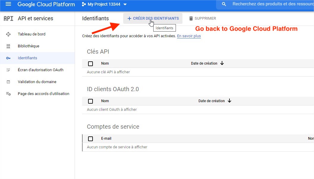Click the Tableau de bord dashboard icon
Image resolution: width=314 pixels, height=179 pixels.
[x=8, y=34]
